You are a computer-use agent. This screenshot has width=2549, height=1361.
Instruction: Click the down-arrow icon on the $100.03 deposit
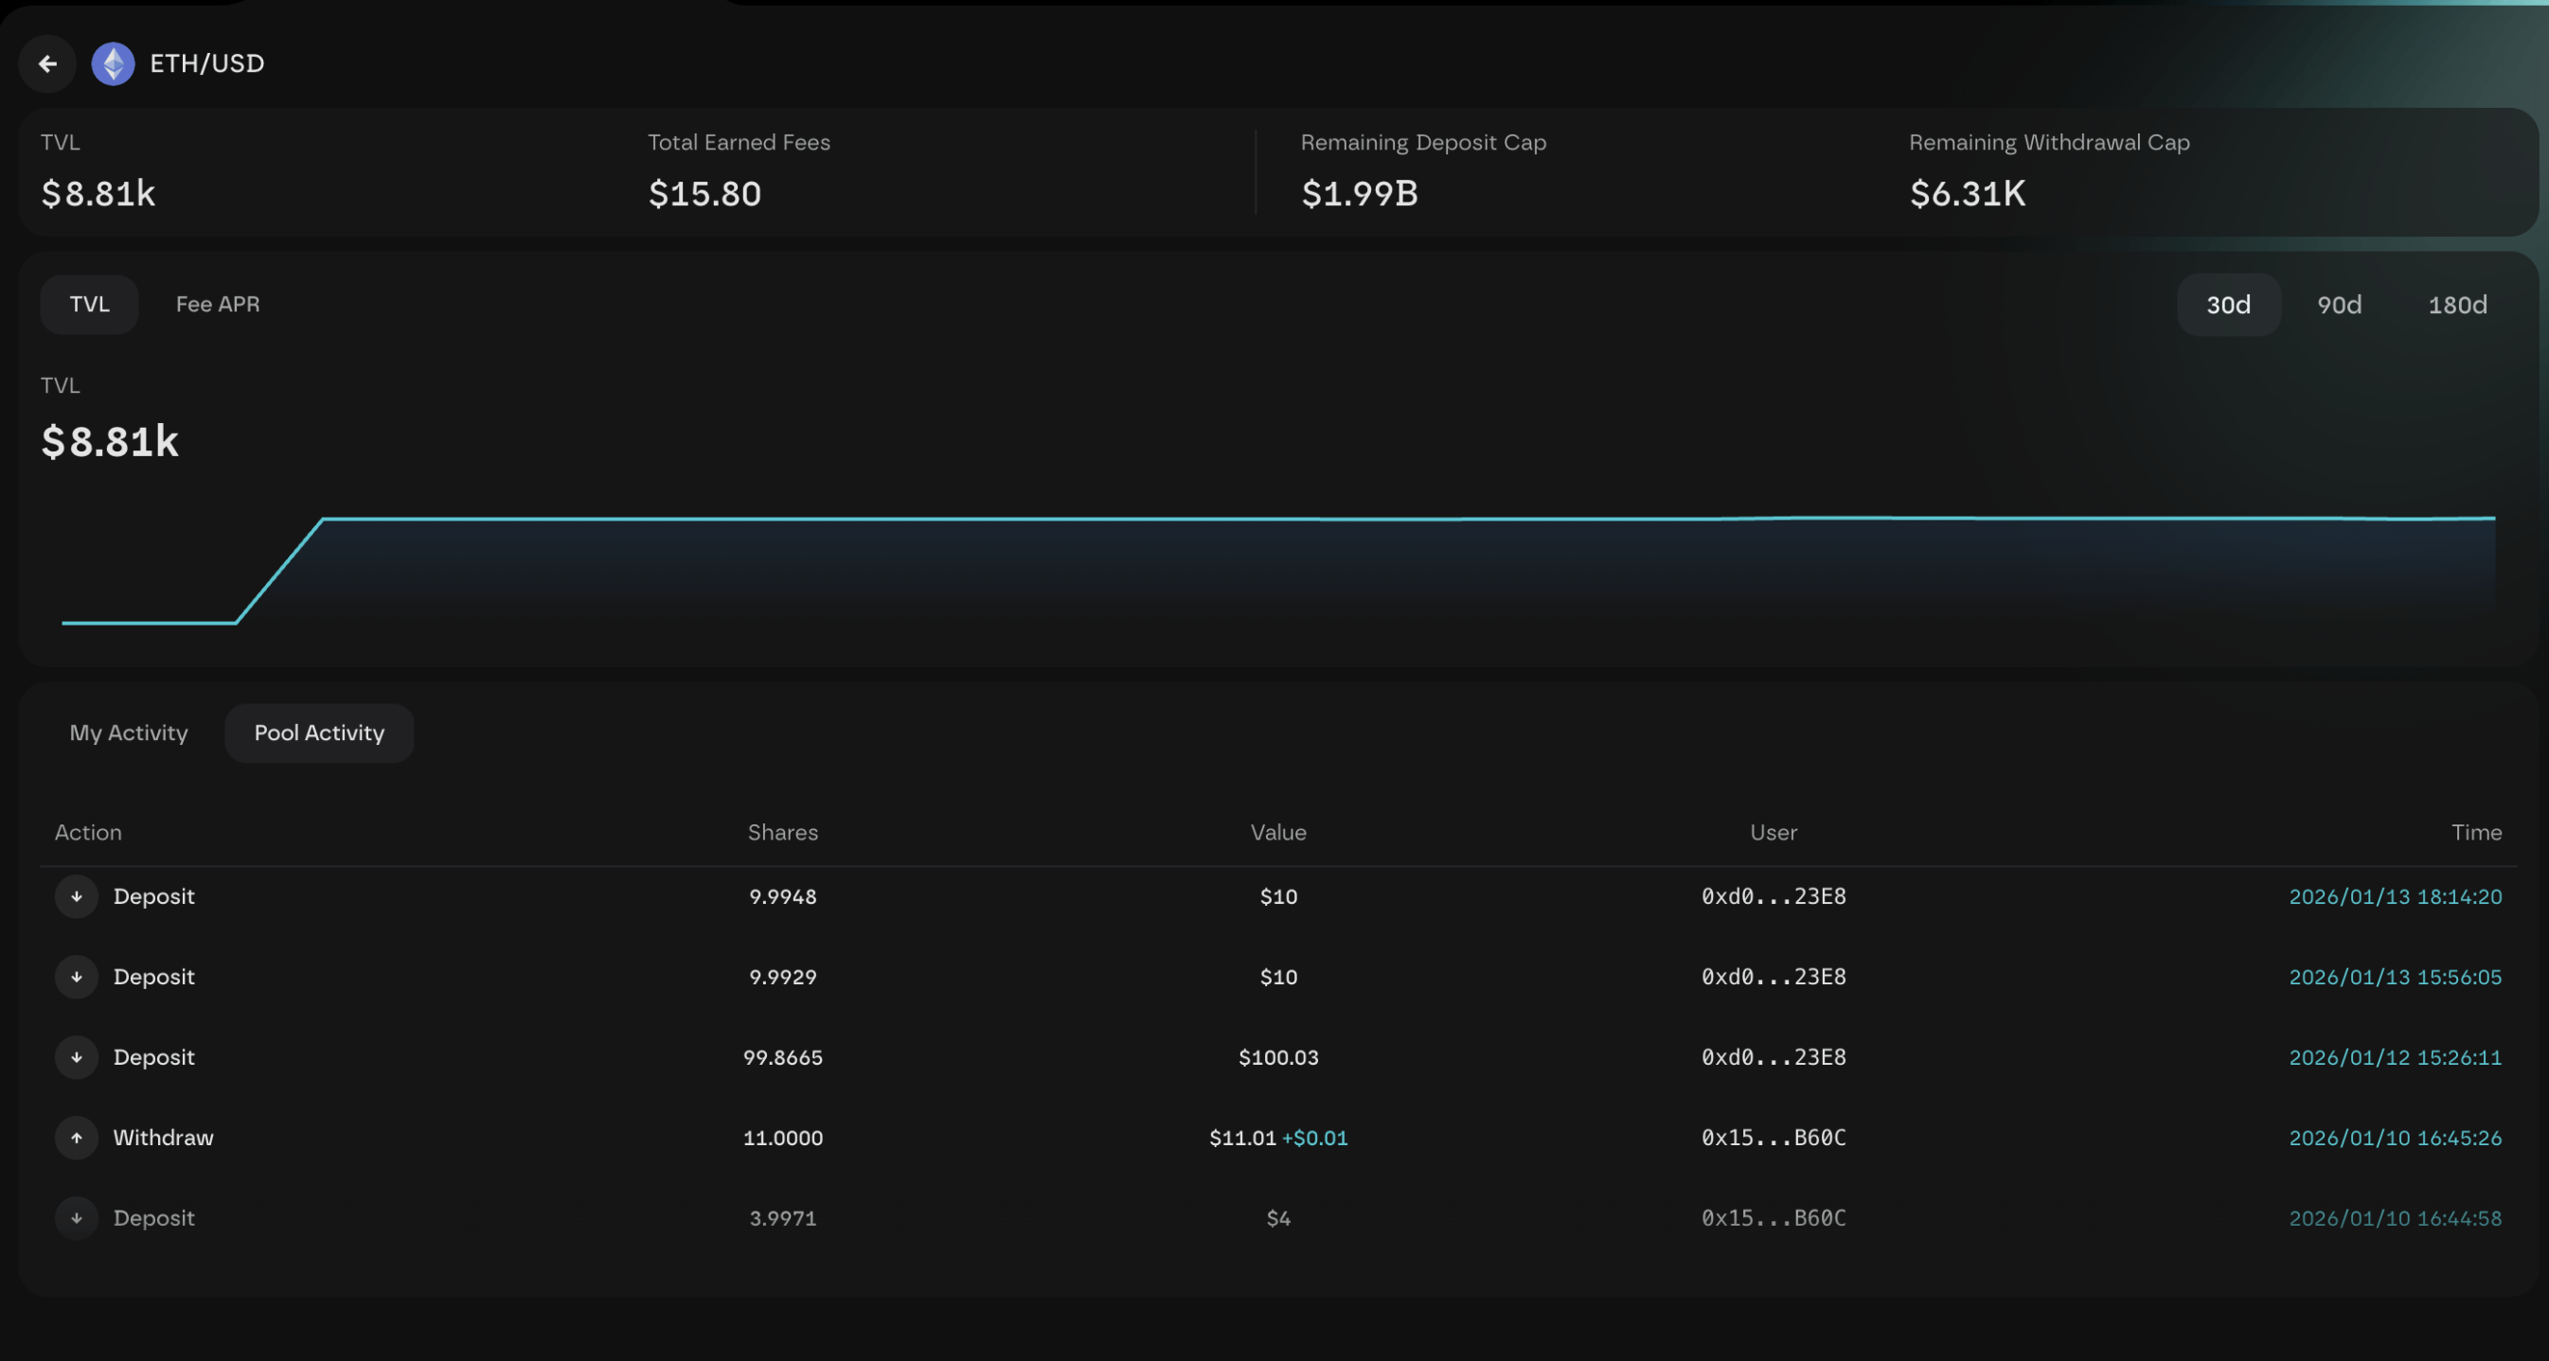click(x=76, y=1057)
